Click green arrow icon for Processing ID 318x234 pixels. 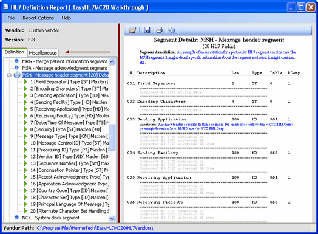tap(25, 150)
